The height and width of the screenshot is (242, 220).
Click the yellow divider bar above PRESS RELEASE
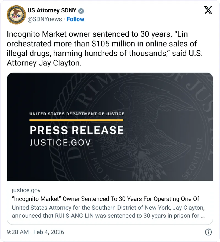pos(76,120)
